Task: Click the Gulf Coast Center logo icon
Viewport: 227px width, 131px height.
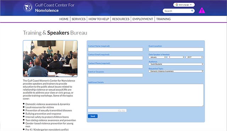Action: [x=28, y=7]
